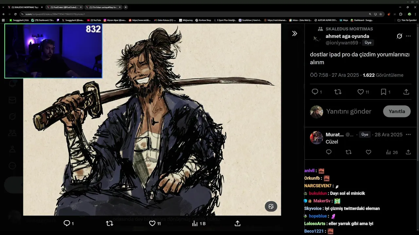This screenshot has width=419, height=235.
Task: Click the zoom magnifier icon in address bar
Action: [x=370, y=14]
